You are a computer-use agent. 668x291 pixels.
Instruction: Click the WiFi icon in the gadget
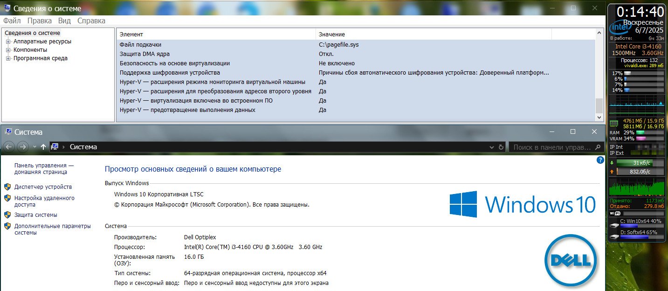[x=614, y=213]
